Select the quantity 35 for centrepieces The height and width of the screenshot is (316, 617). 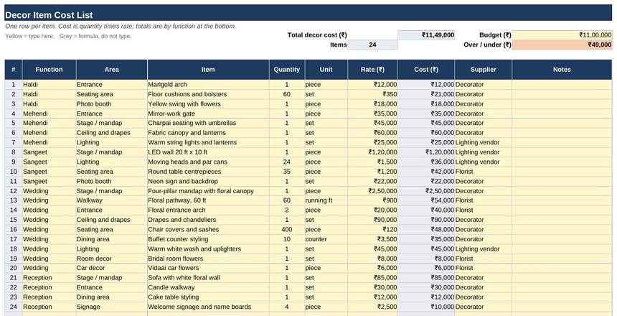click(287, 172)
